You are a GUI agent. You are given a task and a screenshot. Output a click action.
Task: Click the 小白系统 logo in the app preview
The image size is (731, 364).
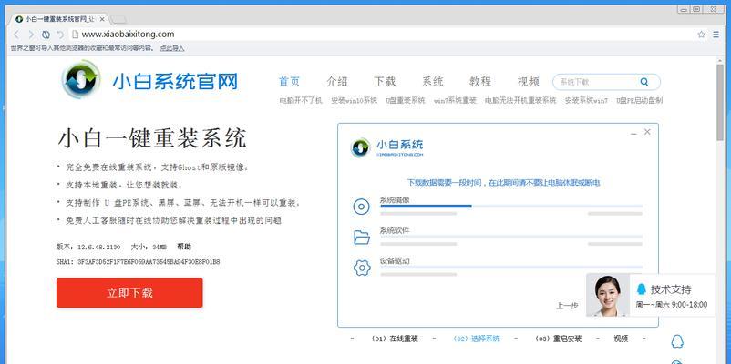point(387,147)
